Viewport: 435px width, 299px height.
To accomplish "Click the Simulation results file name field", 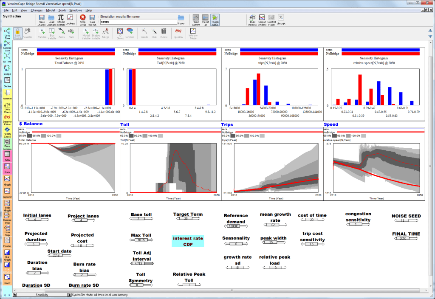I will point(138,22).
